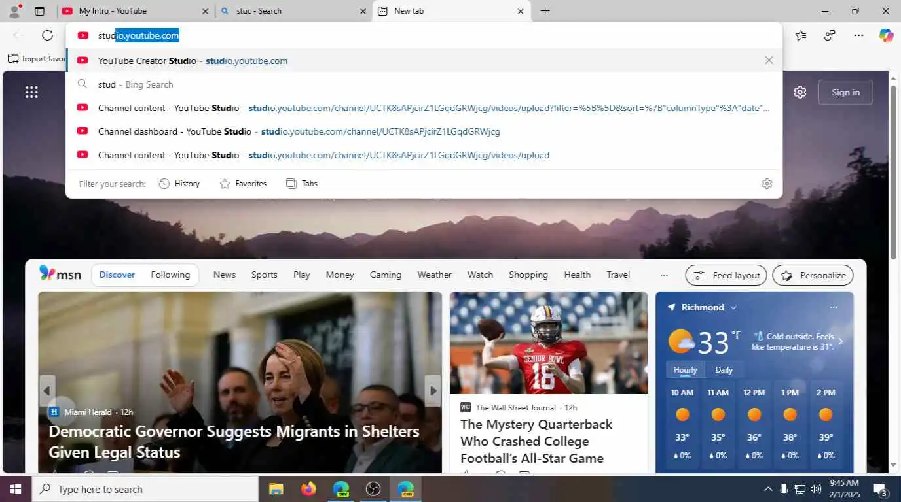Click the browser refresh button
Screen dimensions: 901x502
click(x=47, y=35)
